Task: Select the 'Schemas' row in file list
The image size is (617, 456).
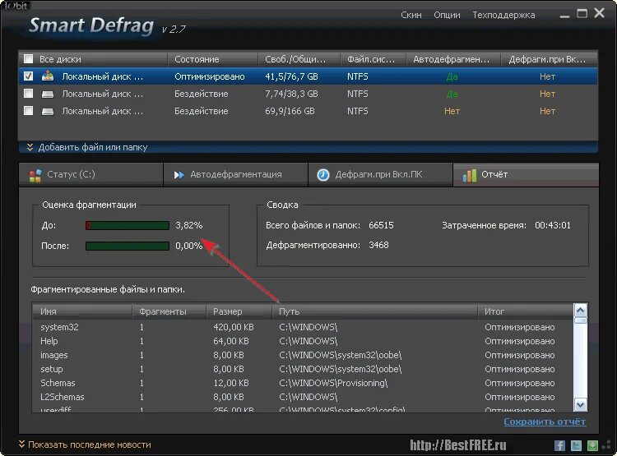Action: [x=303, y=383]
